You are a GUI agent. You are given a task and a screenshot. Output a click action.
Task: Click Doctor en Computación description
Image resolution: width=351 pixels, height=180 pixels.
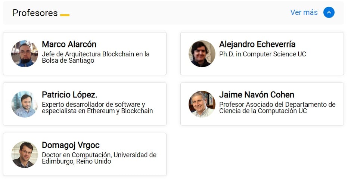pyautogui.click(x=99, y=158)
